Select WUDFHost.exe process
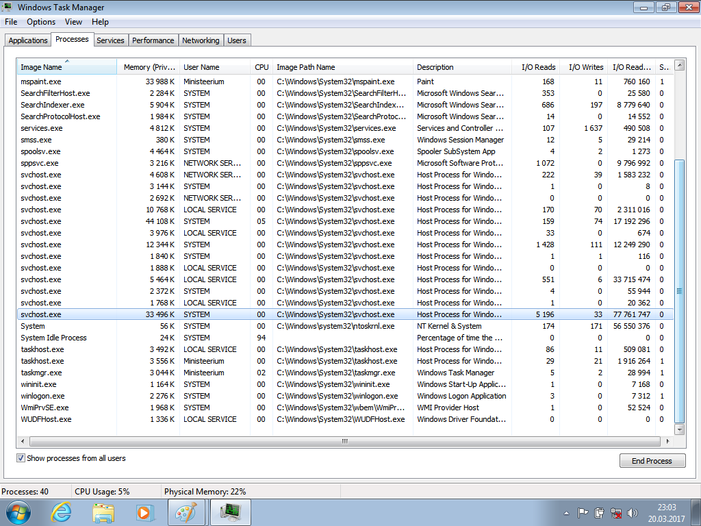701x526 pixels. click(x=345, y=419)
